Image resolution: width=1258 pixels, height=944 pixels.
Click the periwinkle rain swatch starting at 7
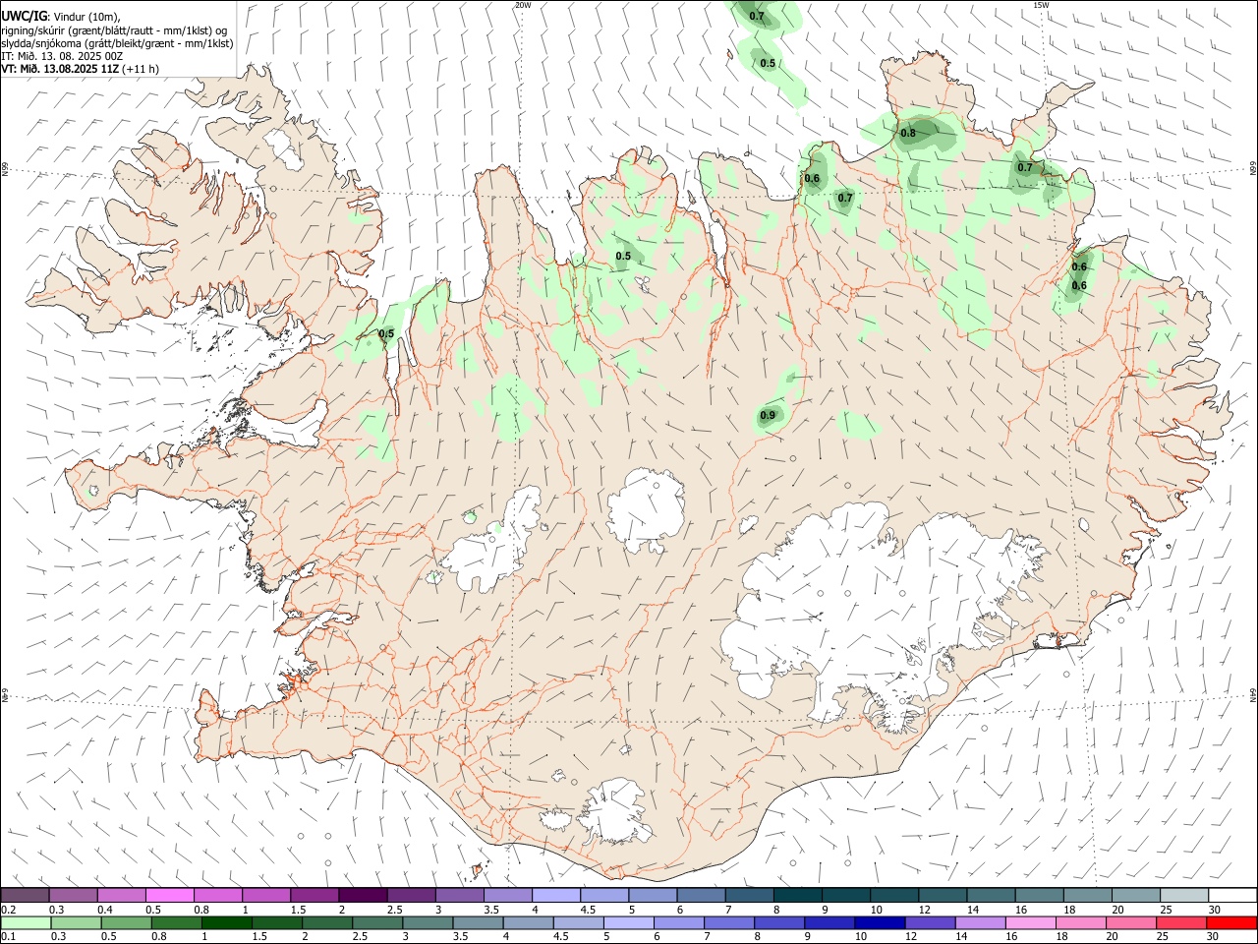click(727, 922)
